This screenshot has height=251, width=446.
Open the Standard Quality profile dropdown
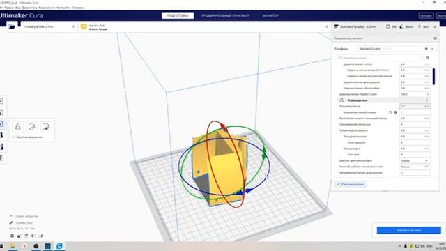[x=396, y=49]
